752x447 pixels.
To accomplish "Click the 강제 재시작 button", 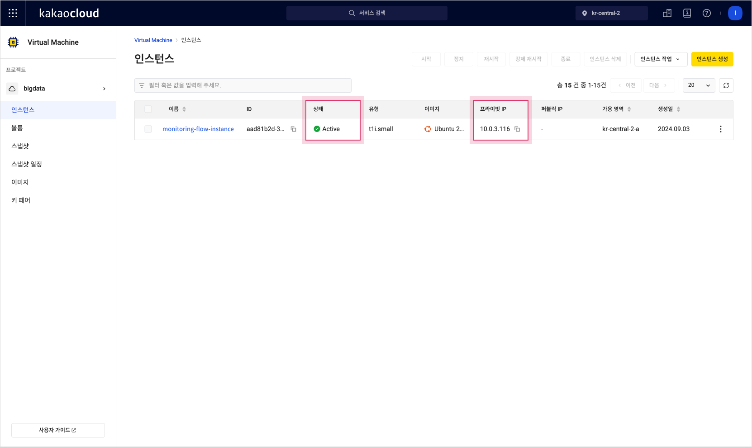I will click(x=528, y=59).
